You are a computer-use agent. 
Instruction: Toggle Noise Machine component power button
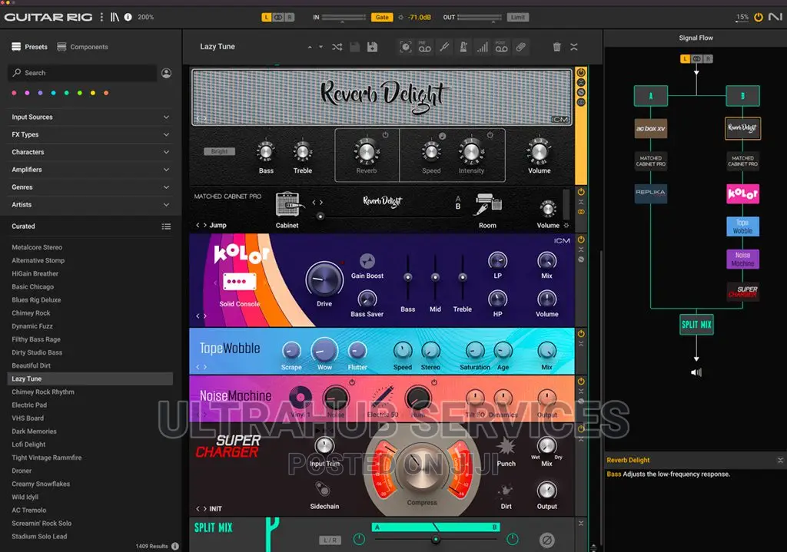pos(581,382)
